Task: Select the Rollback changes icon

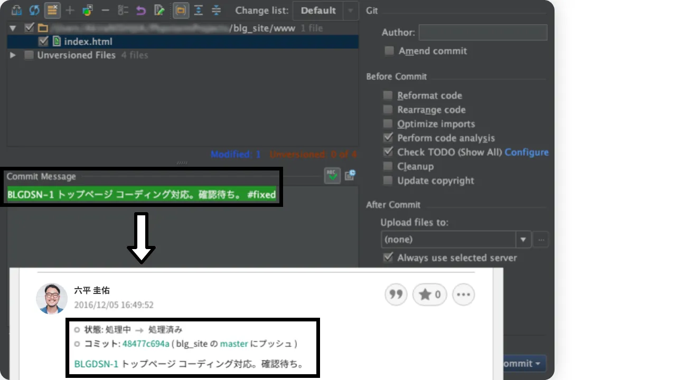Action: tap(140, 10)
